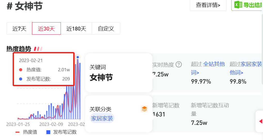Click the 2023-01-25 axis date label
The image size is (263, 140).
18,124
